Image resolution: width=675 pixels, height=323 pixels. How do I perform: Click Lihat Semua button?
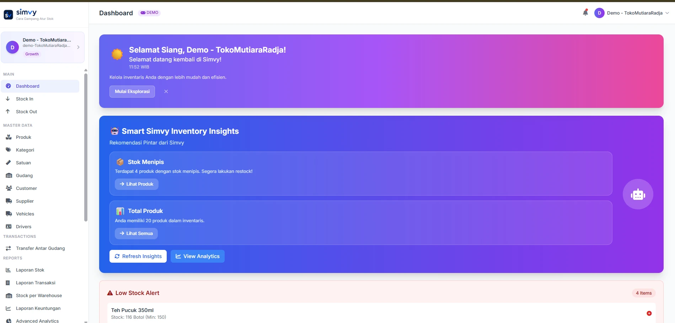pyautogui.click(x=136, y=234)
